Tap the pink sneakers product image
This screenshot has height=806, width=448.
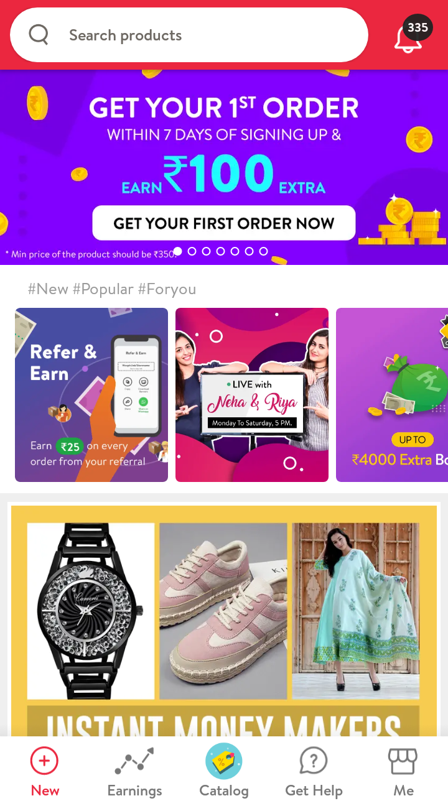coord(223,611)
